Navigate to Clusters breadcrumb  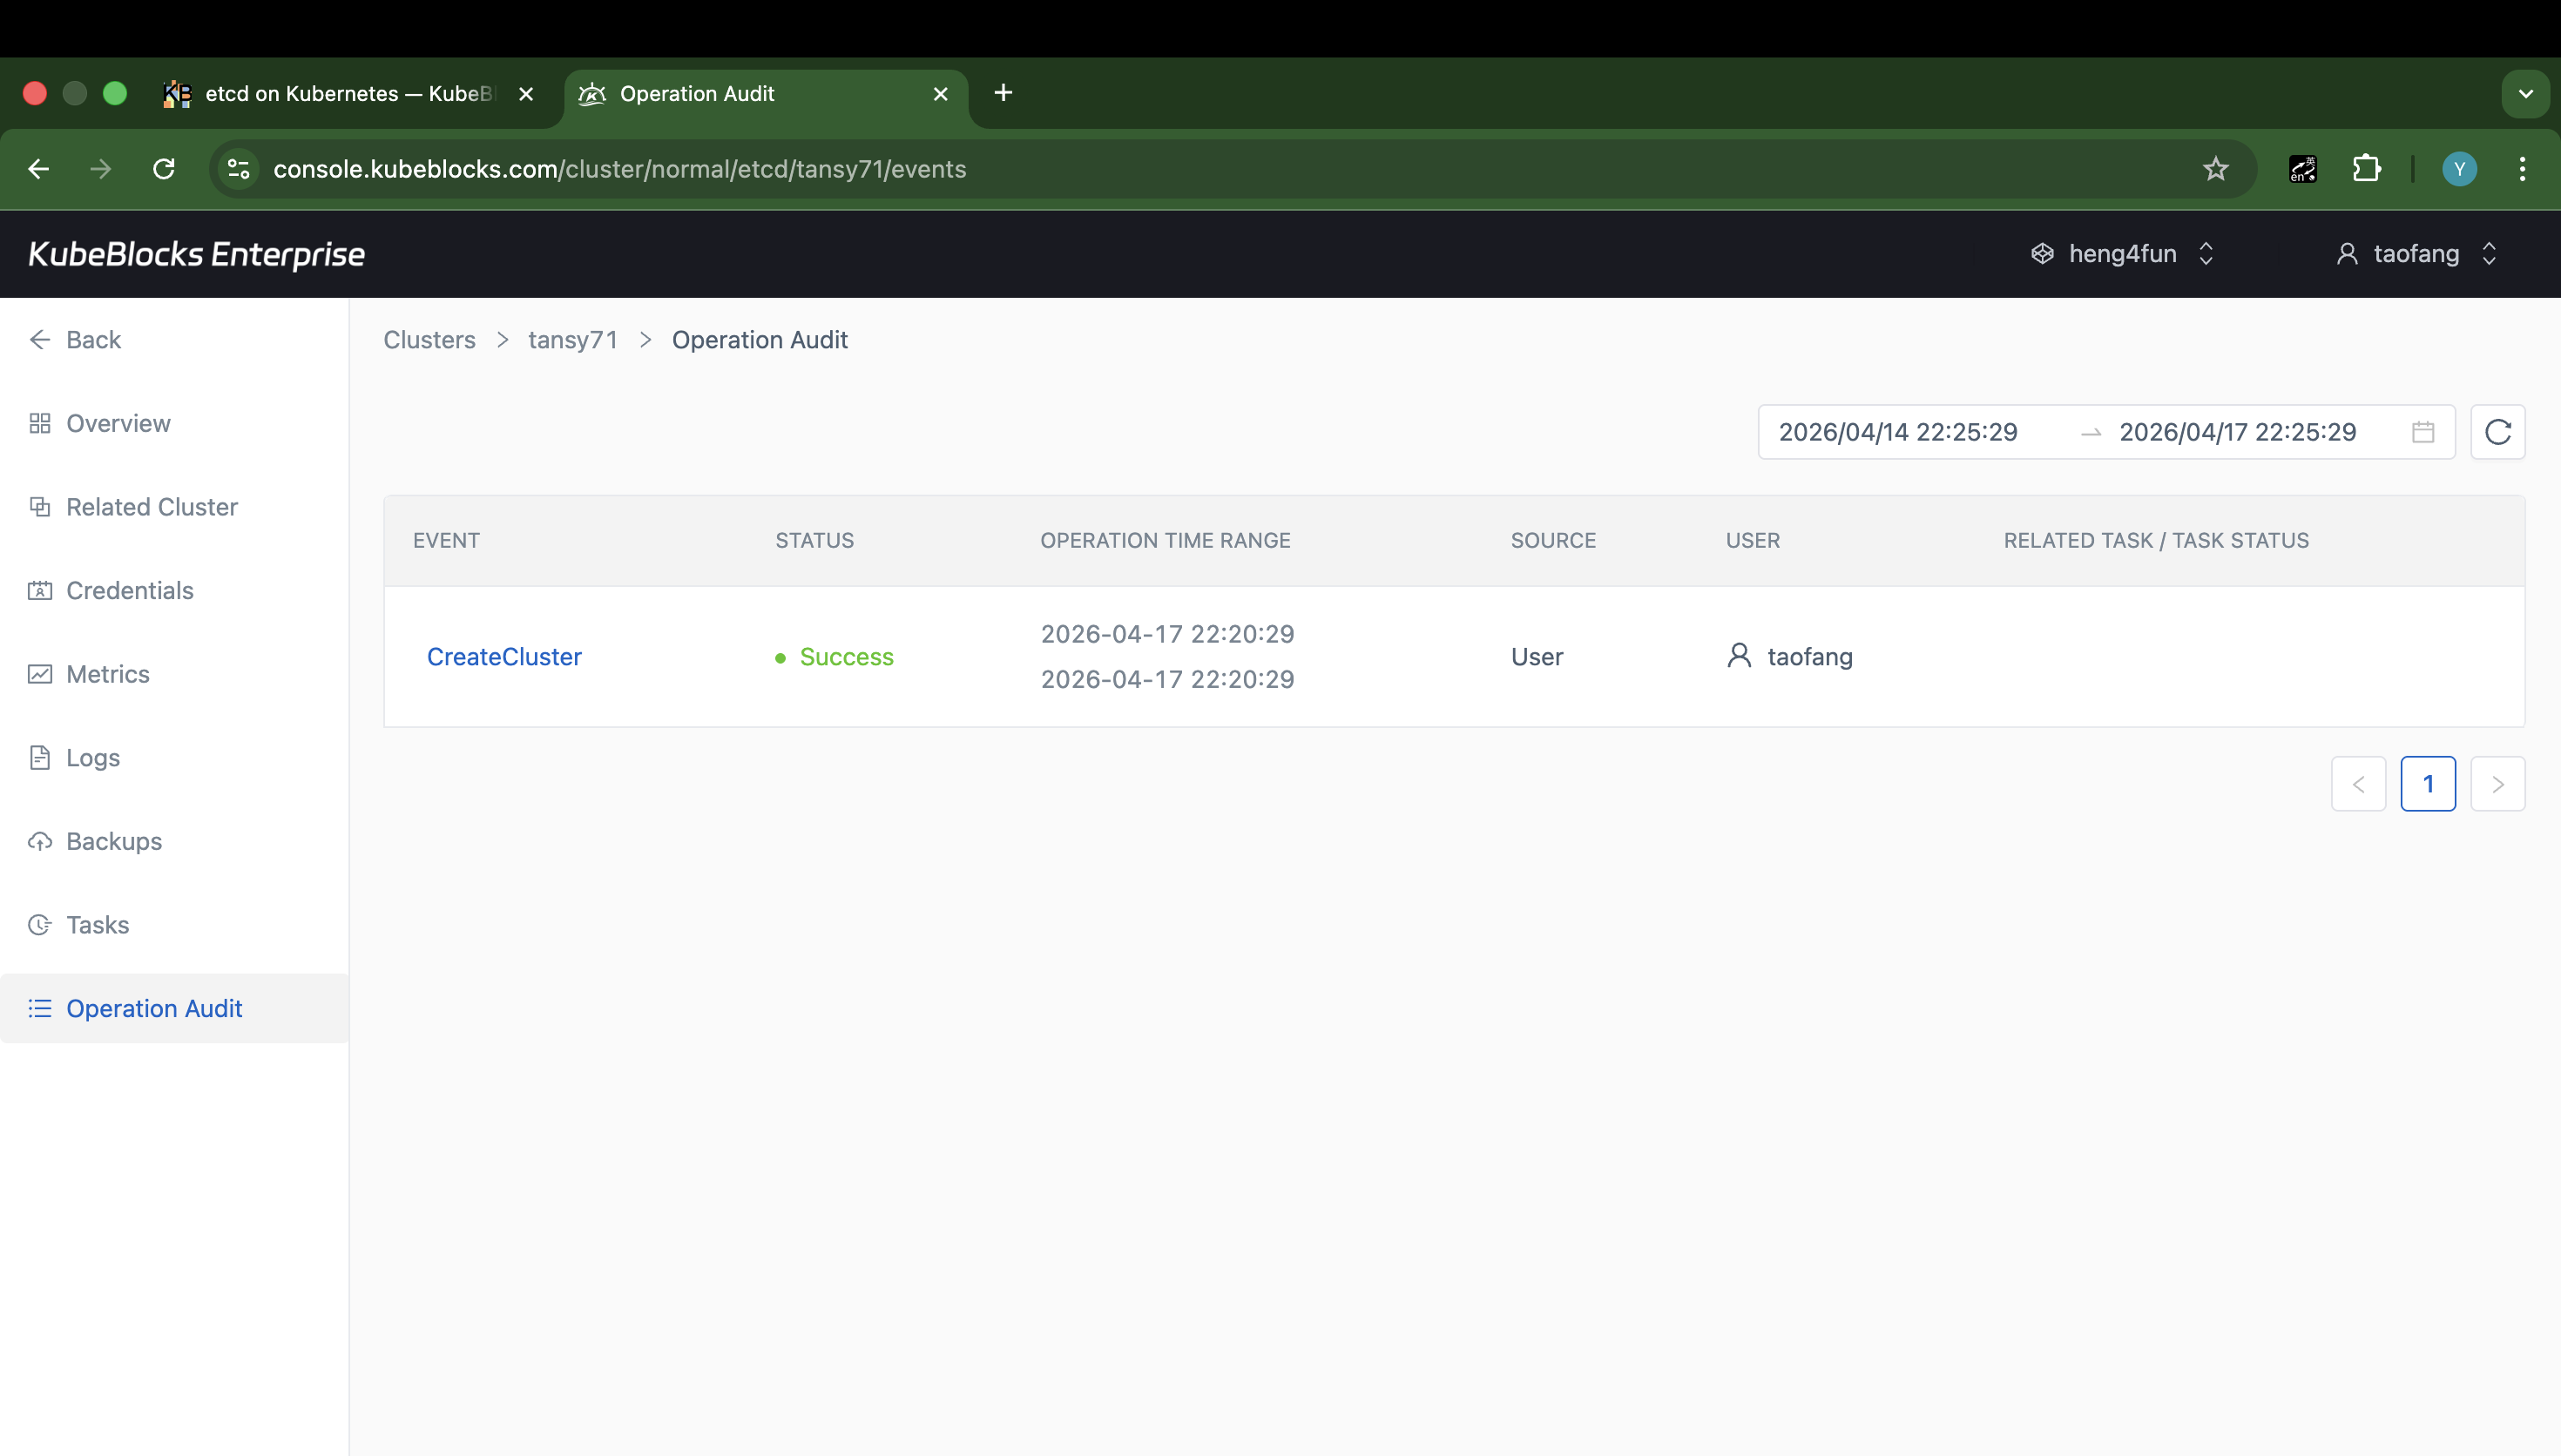coord(429,340)
